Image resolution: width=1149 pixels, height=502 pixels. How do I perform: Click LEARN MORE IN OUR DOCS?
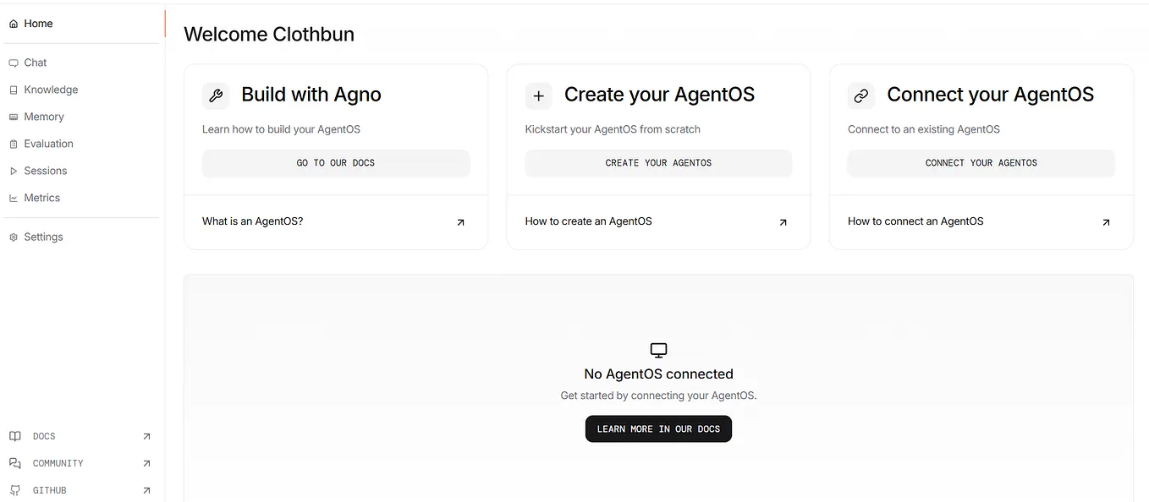pos(658,428)
